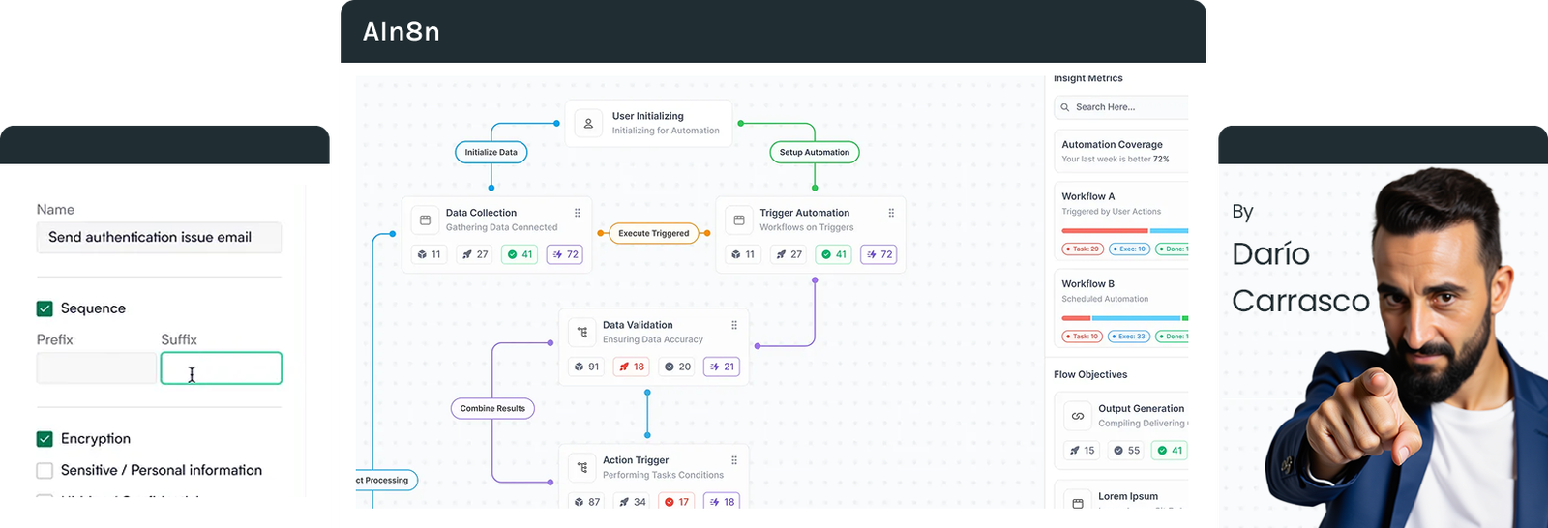Click the Action Trigger node branch icon

click(x=582, y=468)
